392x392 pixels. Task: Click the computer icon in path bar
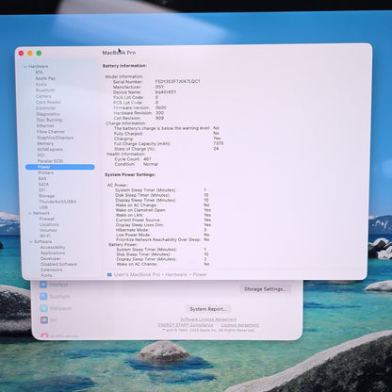109,274
